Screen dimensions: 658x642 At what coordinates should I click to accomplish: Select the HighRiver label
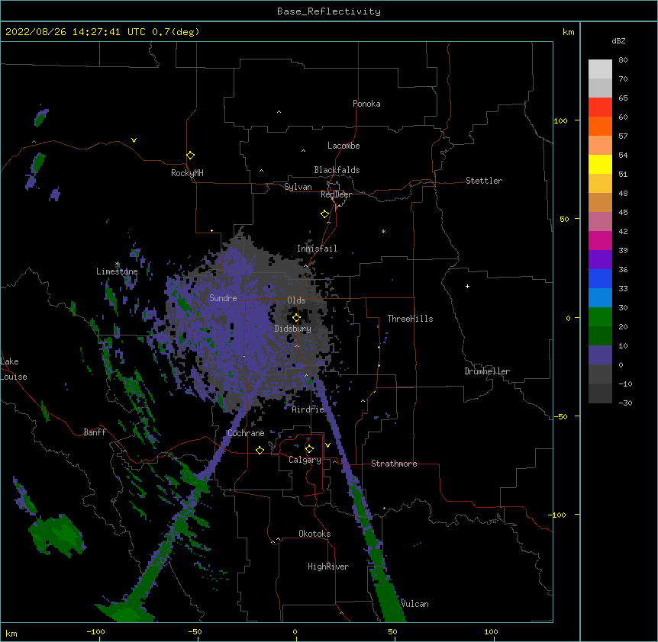click(x=328, y=567)
